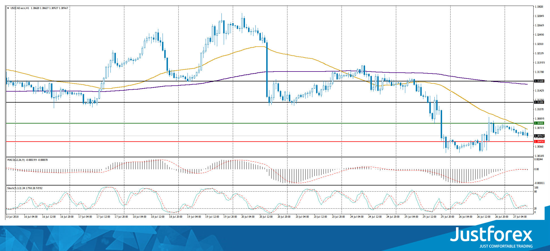Click the 20 Jul 12:00 time label
The height and width of the screenshot is (251, 550).
(x=267, y=217)
